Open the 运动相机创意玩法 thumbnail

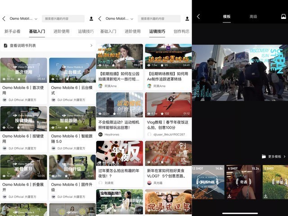pyautogui.click(x=120, y=105)
